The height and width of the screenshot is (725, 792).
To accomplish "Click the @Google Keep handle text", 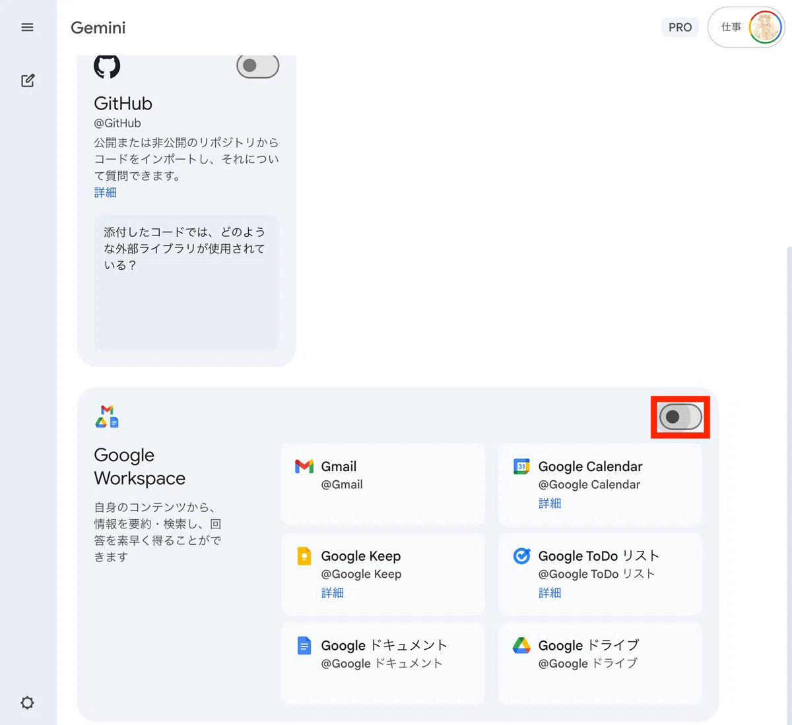I will pos(362,575).
